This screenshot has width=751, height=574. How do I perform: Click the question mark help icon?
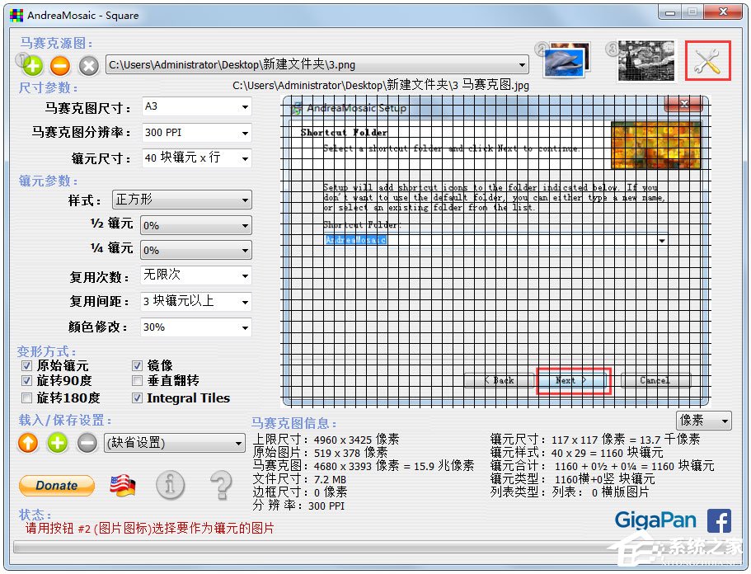pos(221,485)
